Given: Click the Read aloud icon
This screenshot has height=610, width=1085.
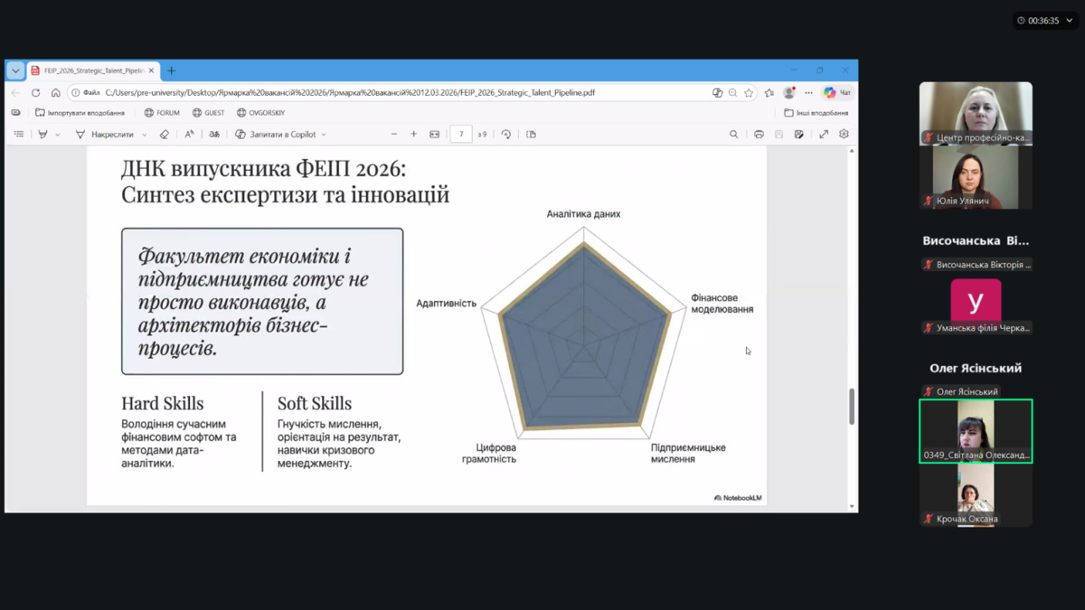Looking at the screenshot, I should point(189,134).
